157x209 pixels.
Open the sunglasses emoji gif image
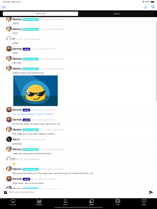click(x=36, y=91)
